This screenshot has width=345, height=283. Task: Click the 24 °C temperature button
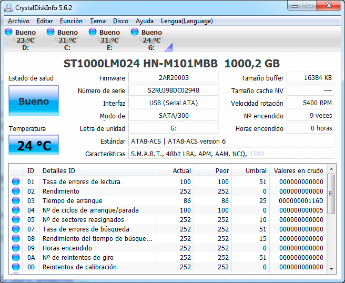point(34,145)
